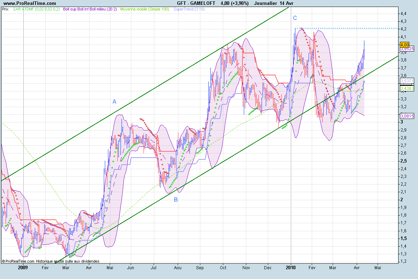The width and height of the screenshot is (418, 279).
Task: Click the yellow 4,00 current price tag
Action: (x=404, y=45)
